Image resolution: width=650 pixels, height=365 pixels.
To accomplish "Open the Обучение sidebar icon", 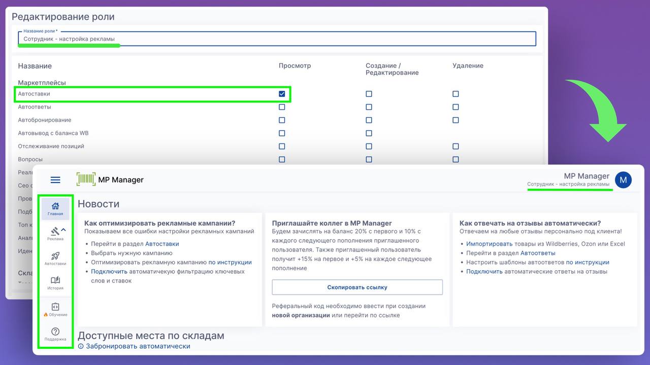I will click(55, 309).
